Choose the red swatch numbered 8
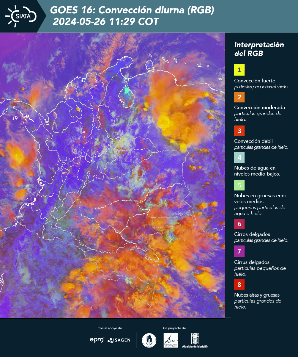This screenshot has height=357, width=298. click(x=239, y=284)
